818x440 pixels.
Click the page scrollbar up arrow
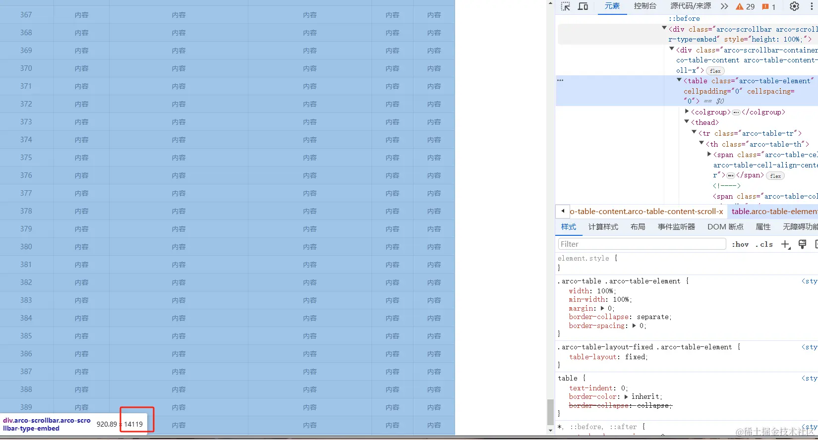coord(550,3)
